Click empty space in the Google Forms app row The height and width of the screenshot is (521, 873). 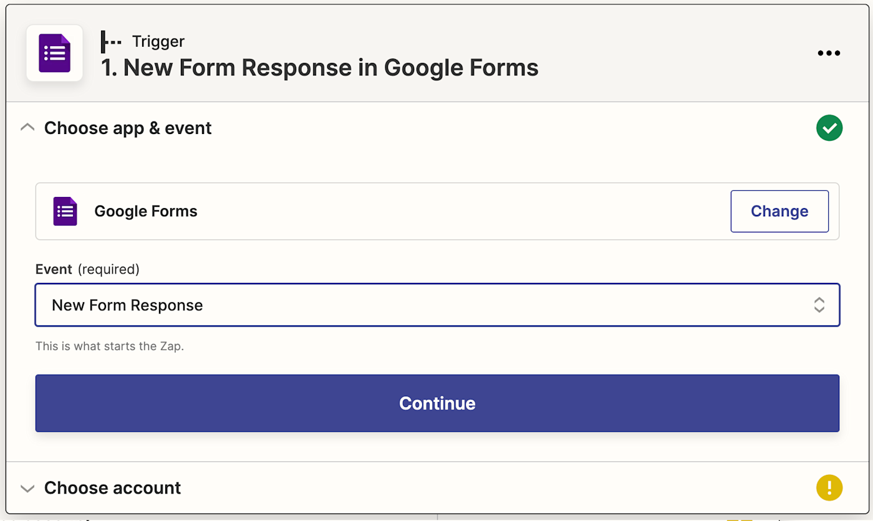click(461, 211)
